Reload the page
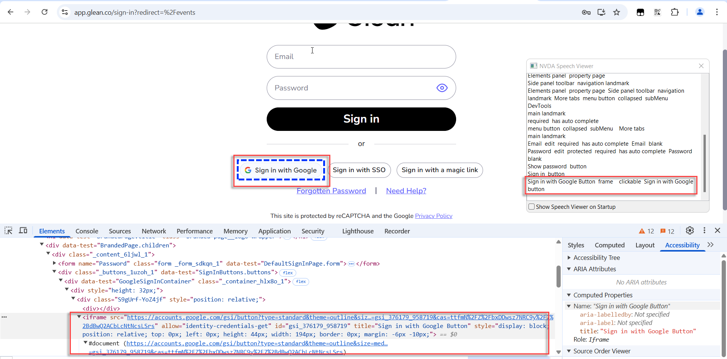The image size is (727, 359). tap(44, 12)
